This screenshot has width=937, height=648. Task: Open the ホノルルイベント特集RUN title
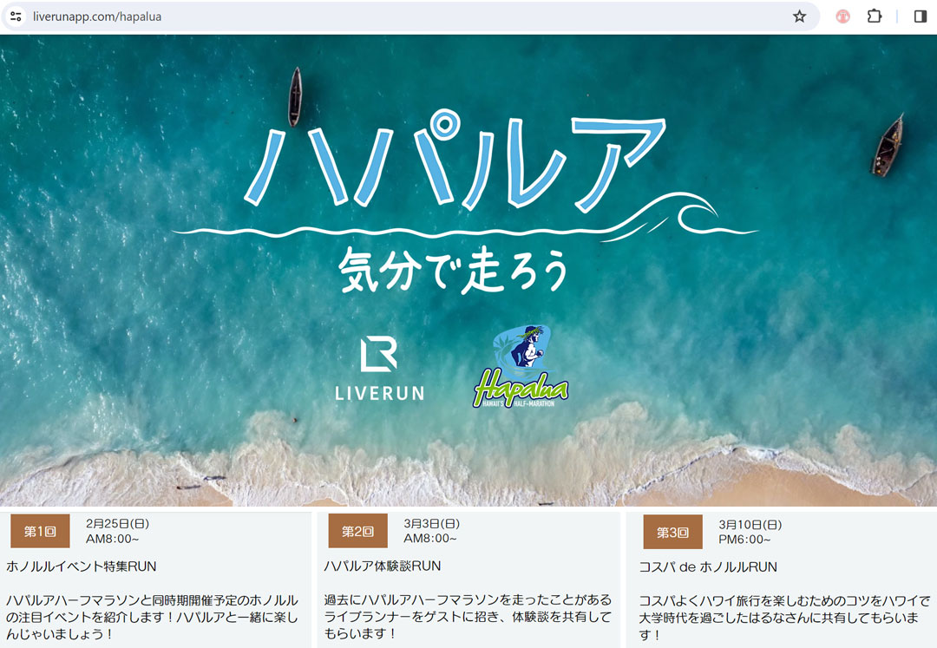click(x=82, y=566)
